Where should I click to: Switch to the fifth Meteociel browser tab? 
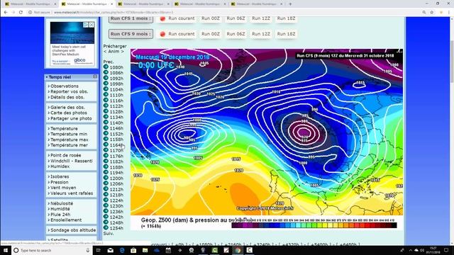tap(256, 4)
